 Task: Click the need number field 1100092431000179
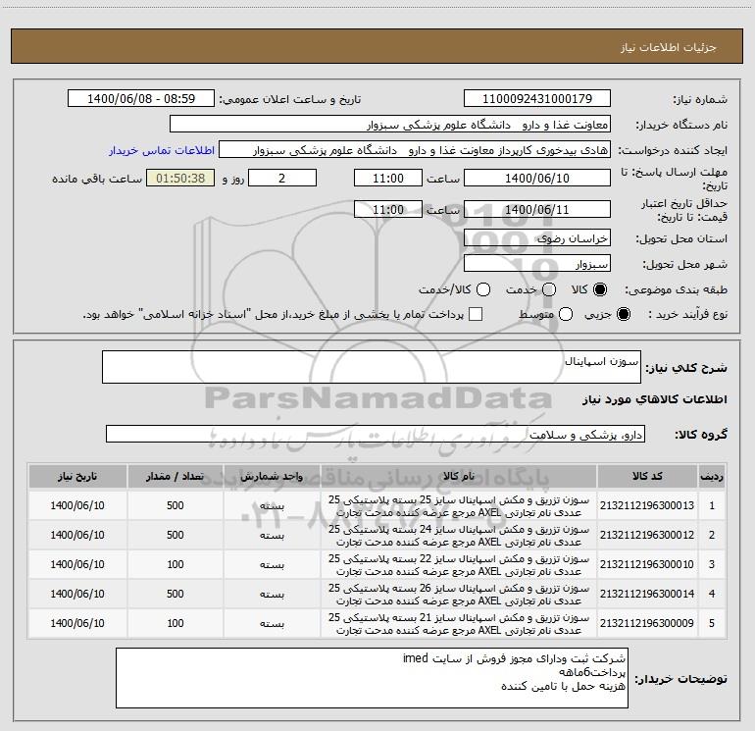[537, 99]
